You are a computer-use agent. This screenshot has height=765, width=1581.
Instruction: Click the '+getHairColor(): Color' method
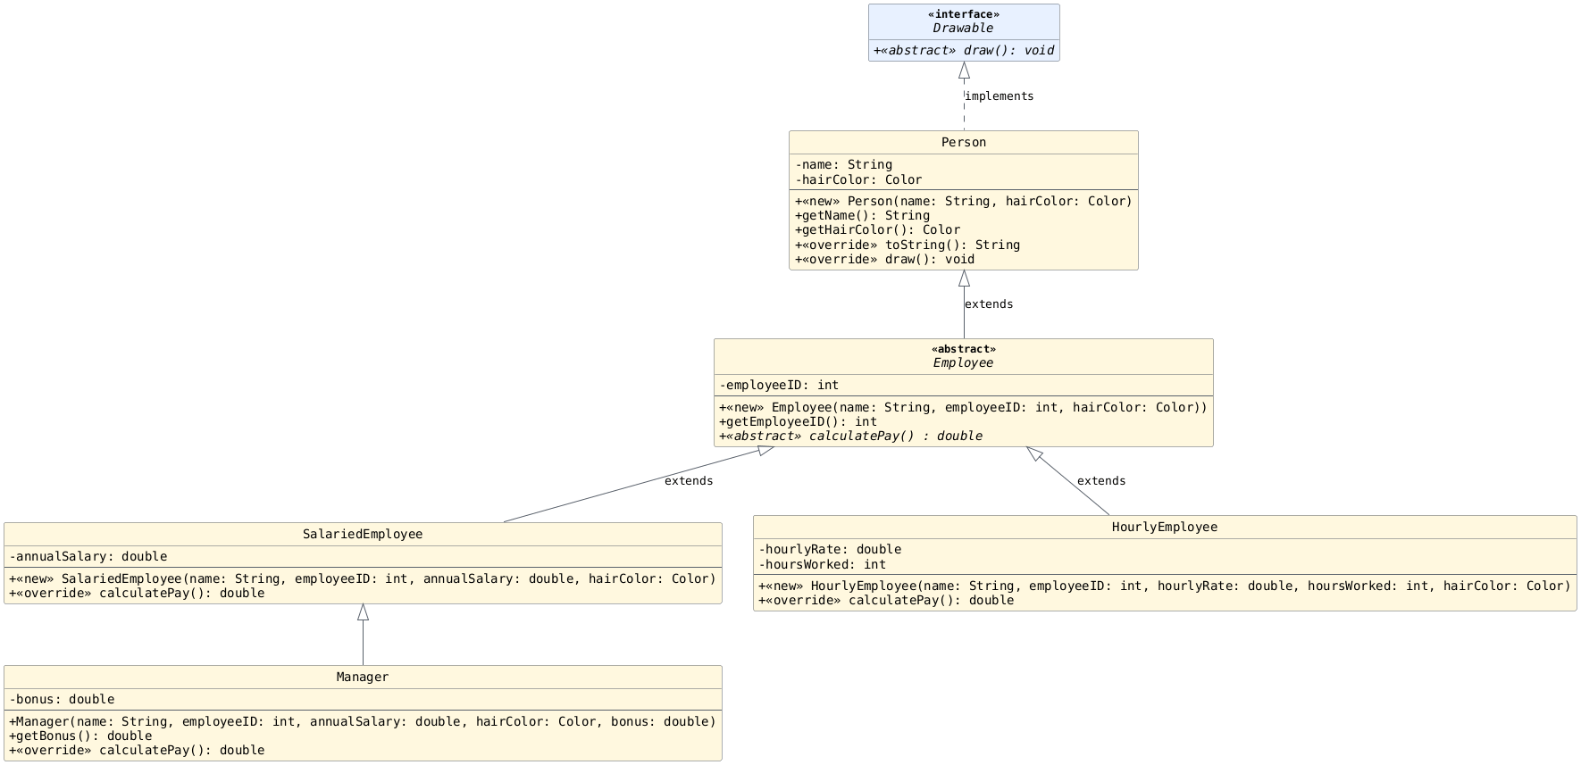click(x=877, y=230)
